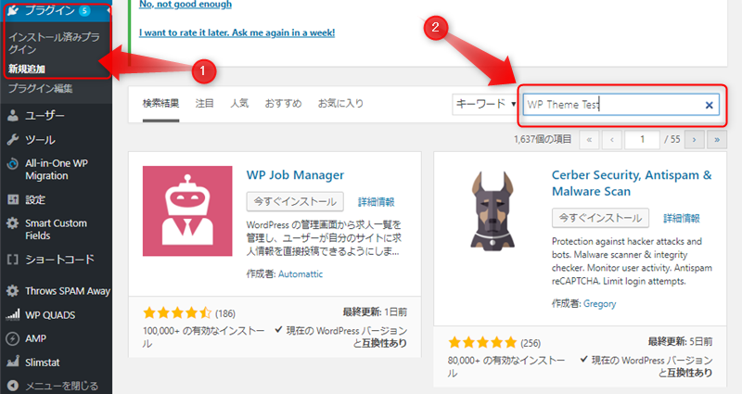This screenshot has height=394, width=742.
Task: Select the おすすめ tab
Action: [283, 104]
